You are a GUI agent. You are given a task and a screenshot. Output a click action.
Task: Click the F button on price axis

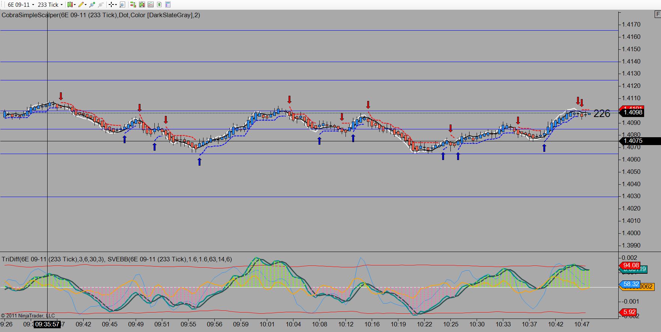click(x=658, y=14)
